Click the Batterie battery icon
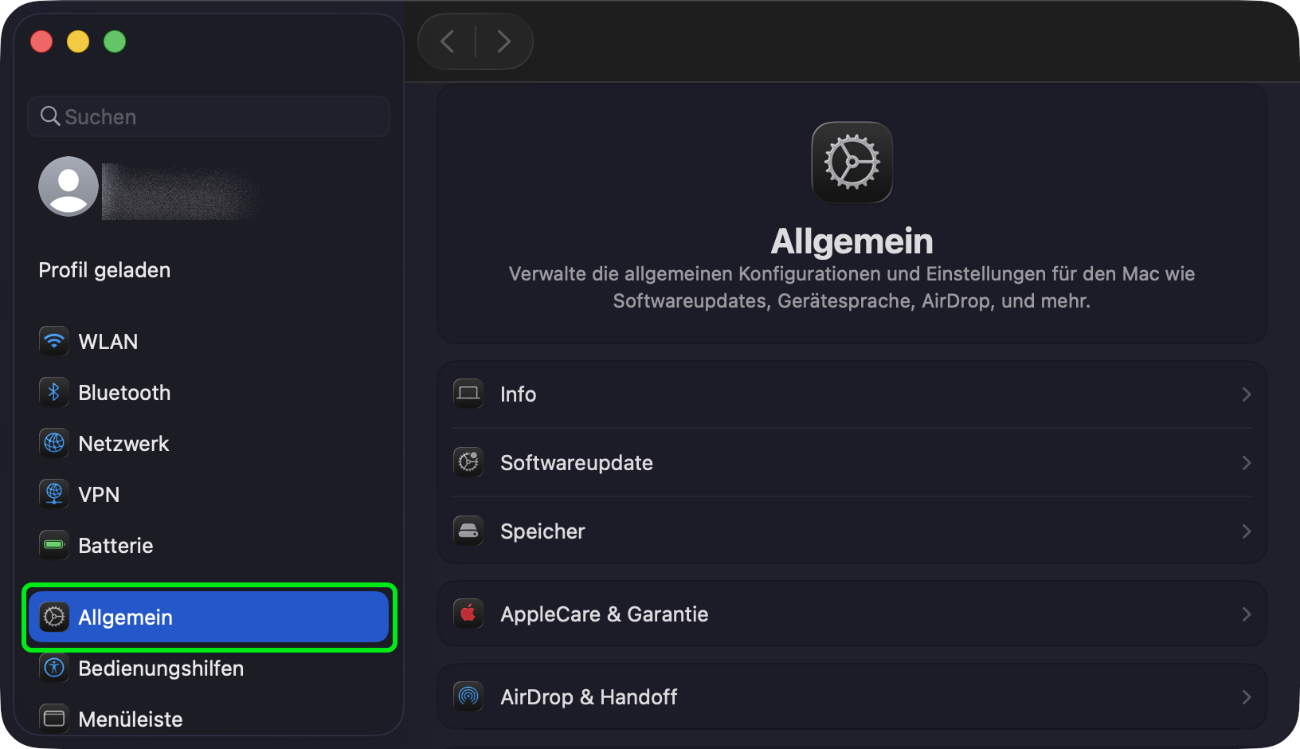The image size is (1300, 749). (x=54, y=545)
